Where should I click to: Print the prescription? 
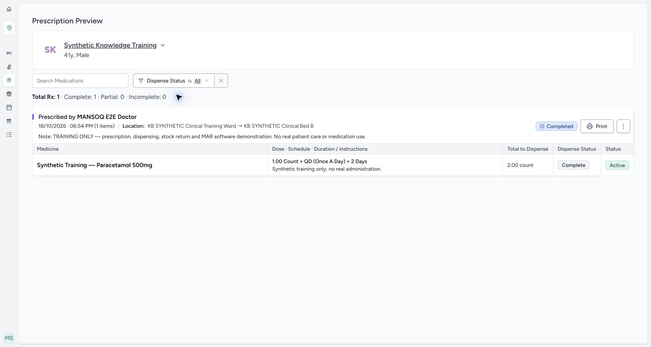(597, 126)
